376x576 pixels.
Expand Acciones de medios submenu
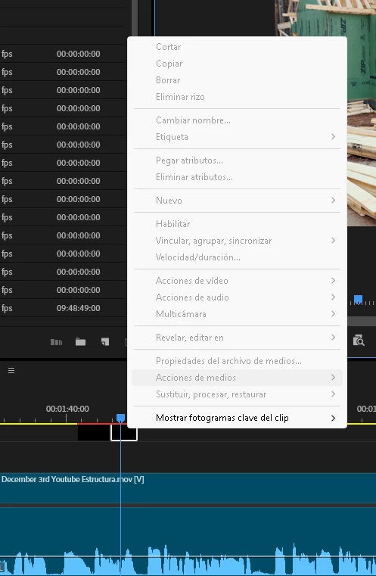click(237, 378)
